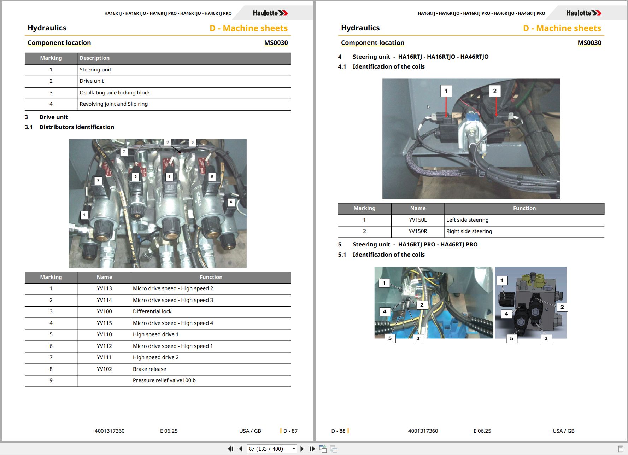Click the YV102 name cell
This screenshot has width=628, height=455.
[x=104, y=369]
